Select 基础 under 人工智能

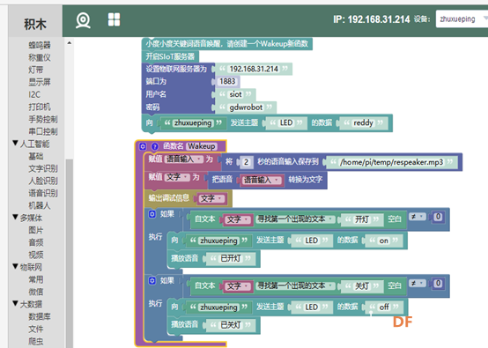click(36, 156)
